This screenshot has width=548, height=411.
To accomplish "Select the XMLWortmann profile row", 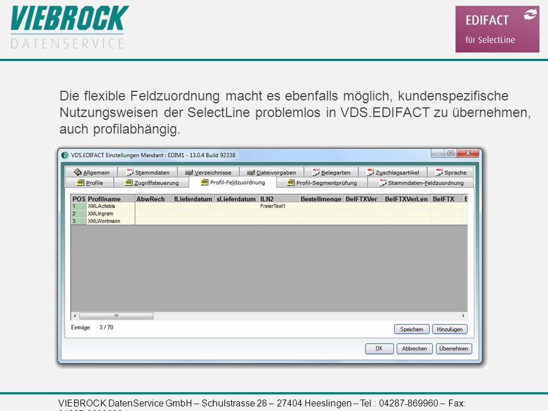I will pos(269,221).
